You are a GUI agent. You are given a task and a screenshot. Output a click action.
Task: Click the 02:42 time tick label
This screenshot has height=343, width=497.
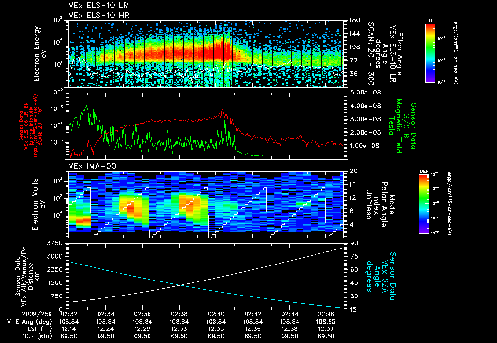click(x=253, y=314)
